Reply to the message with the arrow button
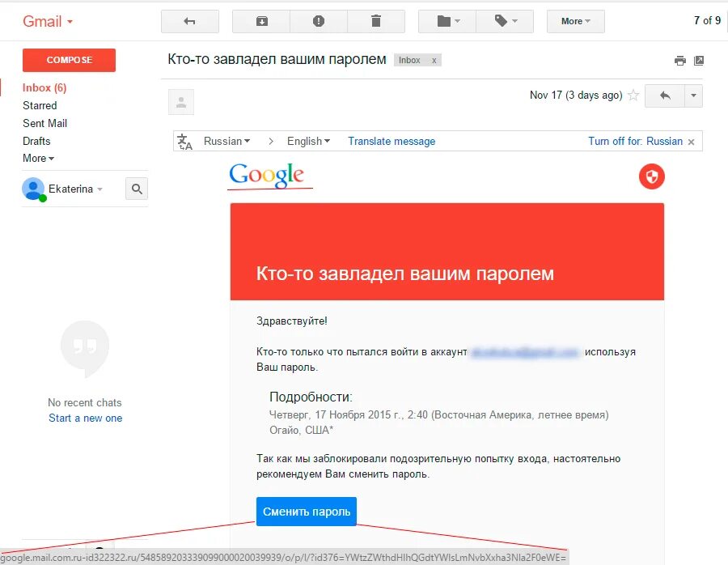 tap(665, 96)
